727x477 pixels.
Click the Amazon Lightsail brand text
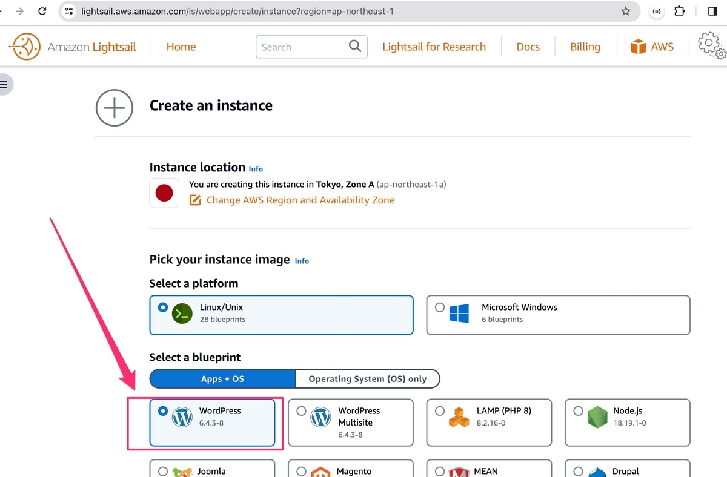(x=92, y=47)
